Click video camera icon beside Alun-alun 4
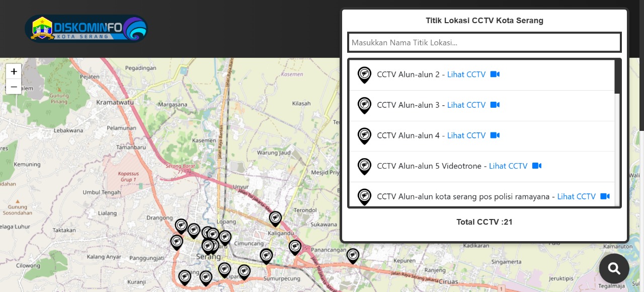Image resolution: width=644 pixels, height=292 pixels. [x=495, y=135]
